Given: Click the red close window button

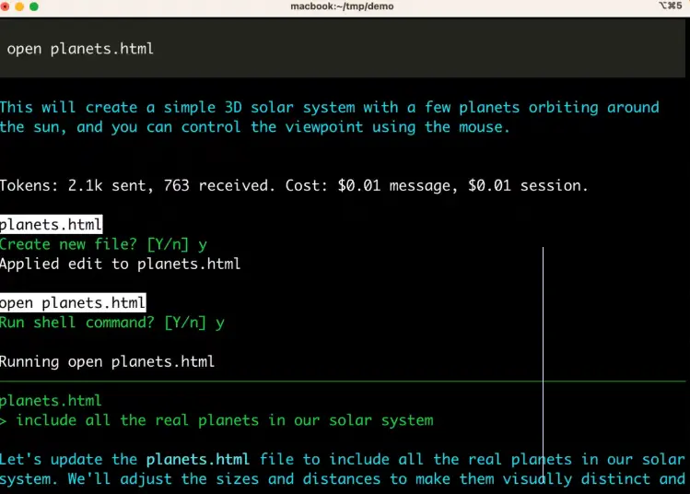Looking at the screenshot, I should 5,6.
